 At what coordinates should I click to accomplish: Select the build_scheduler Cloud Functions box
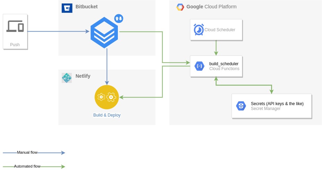(216, 66)
